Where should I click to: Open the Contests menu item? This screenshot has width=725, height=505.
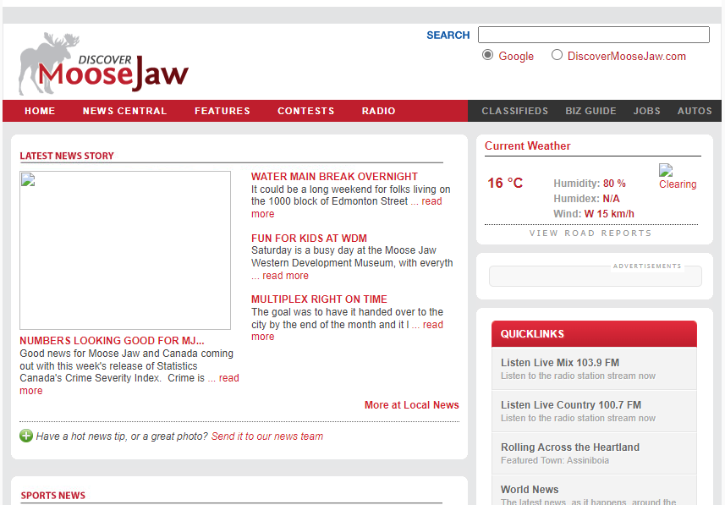point(305,111)
